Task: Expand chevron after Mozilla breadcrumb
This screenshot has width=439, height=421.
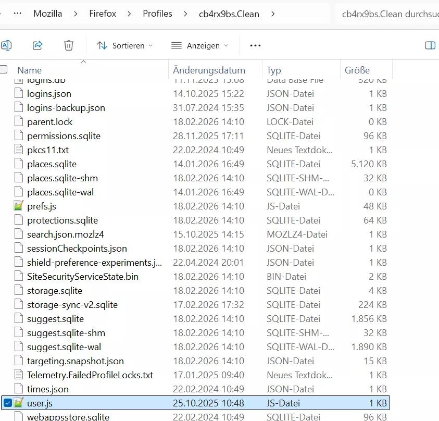Action: click(76, 14)
